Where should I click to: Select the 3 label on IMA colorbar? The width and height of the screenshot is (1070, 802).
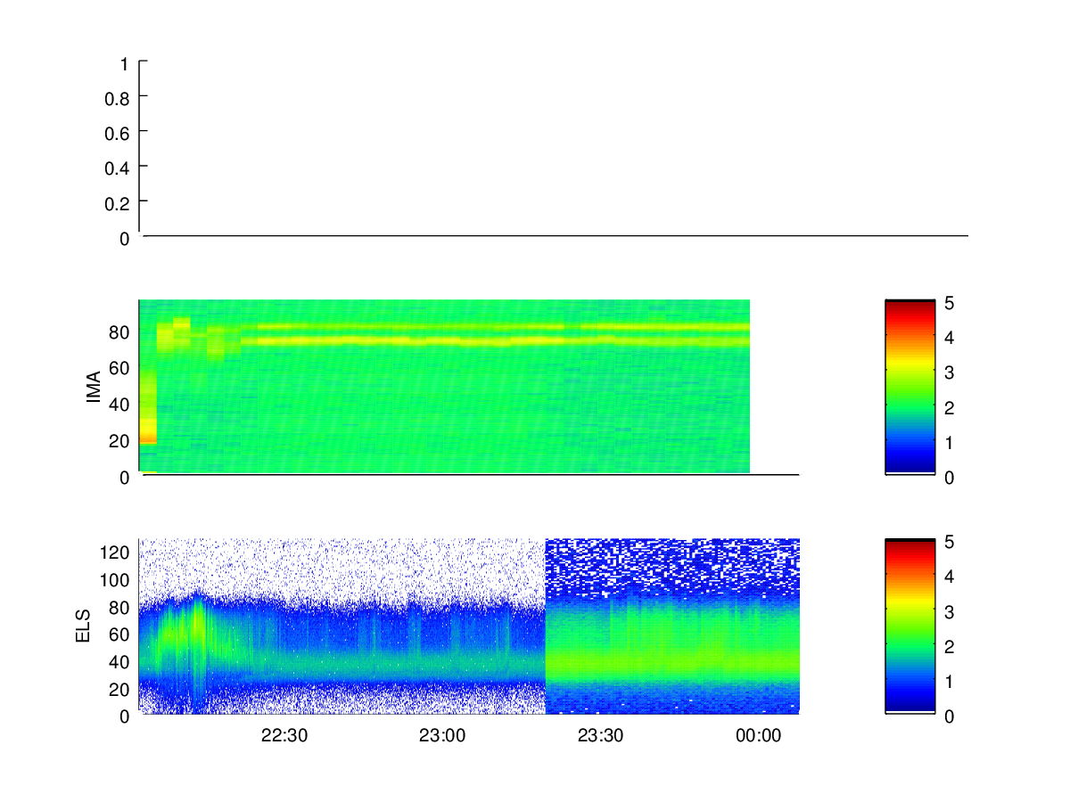pos(950,372)
